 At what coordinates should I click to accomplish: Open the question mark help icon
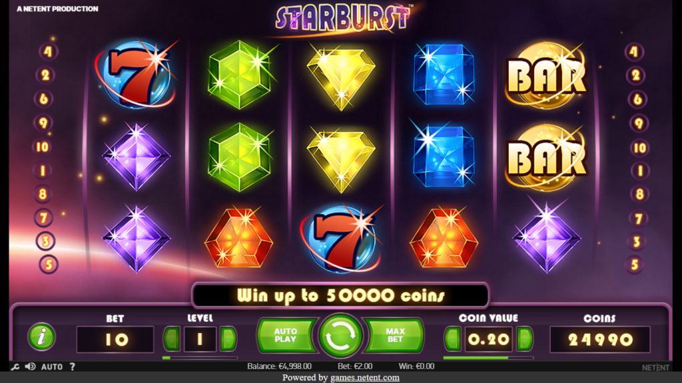72,366
